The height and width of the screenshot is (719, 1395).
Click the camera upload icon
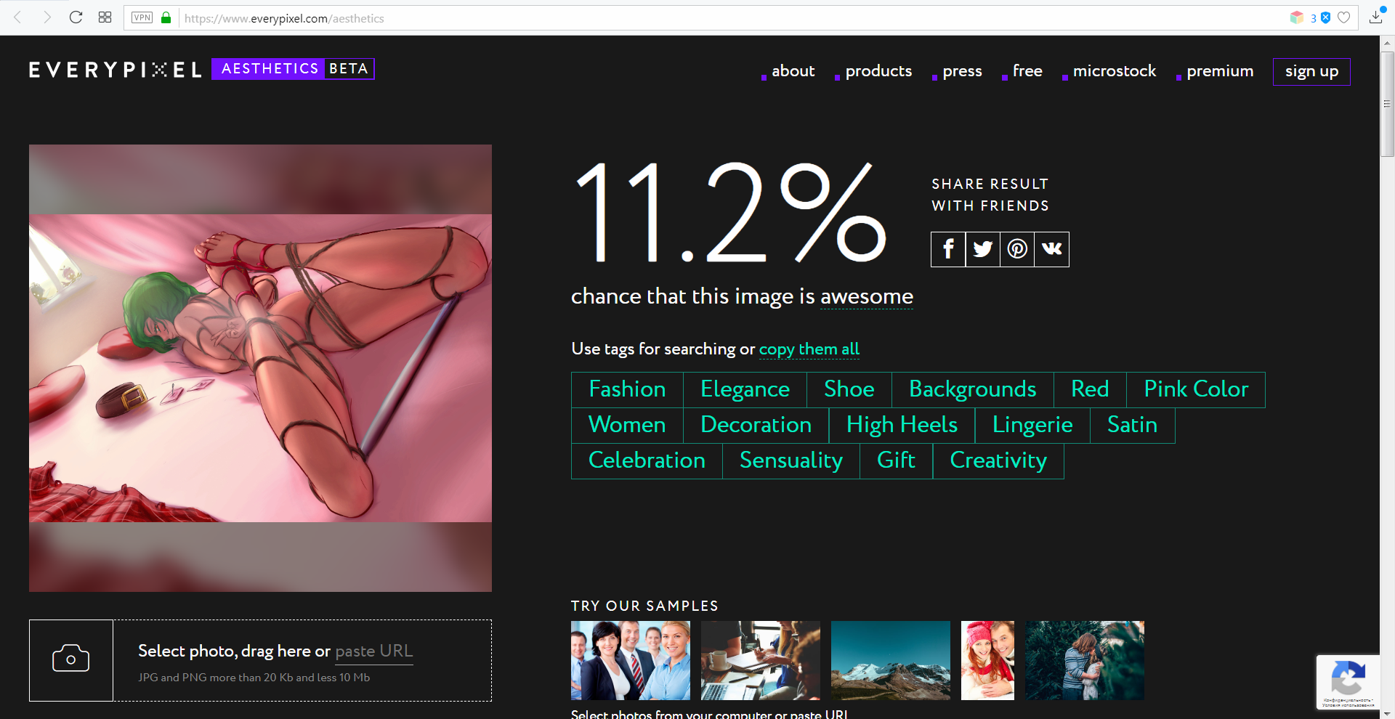pos(71,659)
